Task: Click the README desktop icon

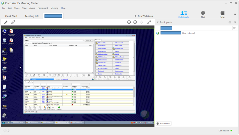Action: 4,116
